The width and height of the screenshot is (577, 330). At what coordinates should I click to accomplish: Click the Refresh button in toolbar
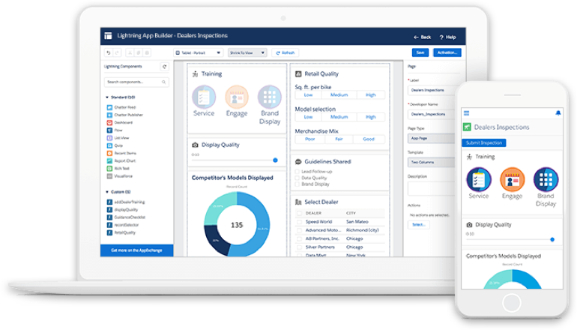click(x=286, y=52)
